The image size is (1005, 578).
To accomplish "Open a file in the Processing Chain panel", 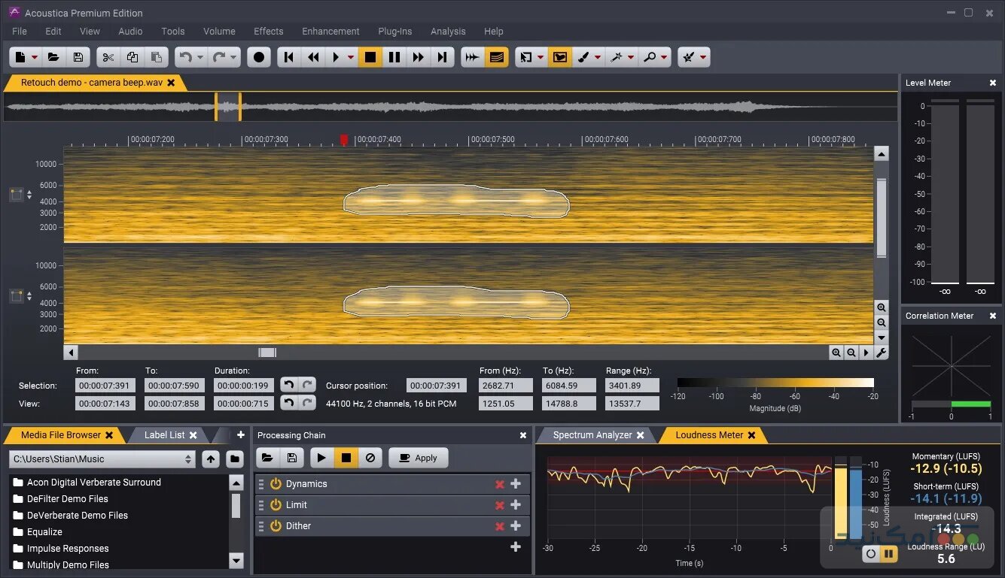I will pyautogui.click(x=268, y=457).
